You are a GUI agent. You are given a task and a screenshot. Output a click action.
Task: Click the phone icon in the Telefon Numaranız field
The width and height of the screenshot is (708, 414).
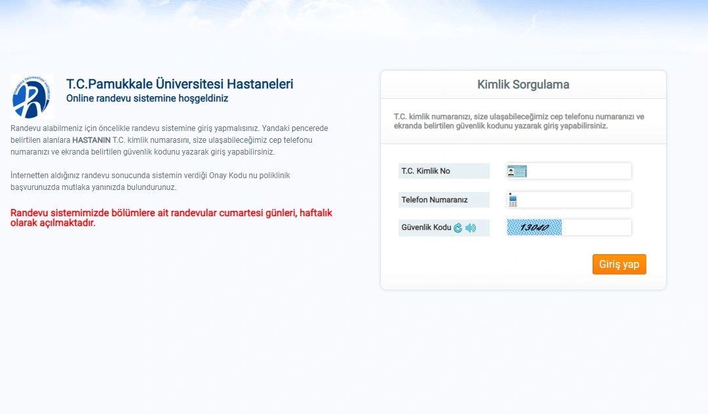tap(513, 200)
